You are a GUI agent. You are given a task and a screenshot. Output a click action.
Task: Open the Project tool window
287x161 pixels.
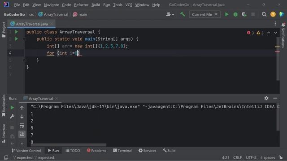tap(4, 30)
